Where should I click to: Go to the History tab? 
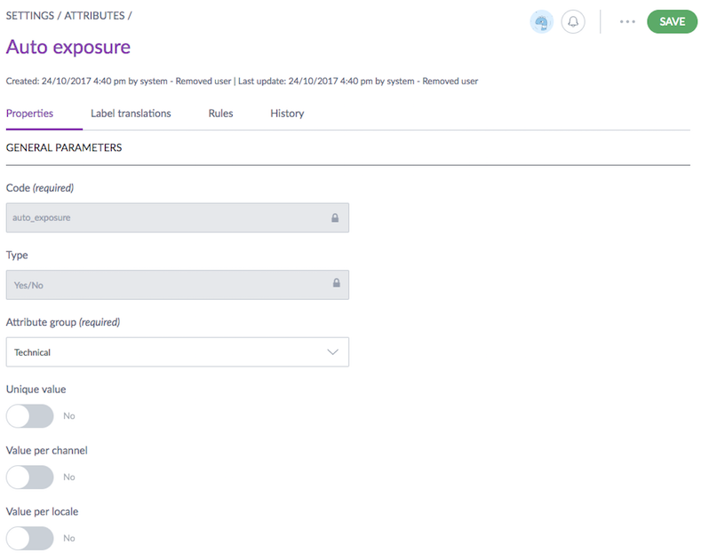click(x=287, y=114)
